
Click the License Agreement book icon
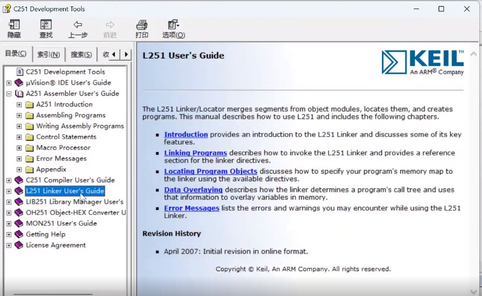point(19,245)
